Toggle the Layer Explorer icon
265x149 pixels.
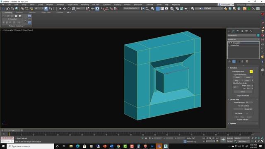pos(153,8)
